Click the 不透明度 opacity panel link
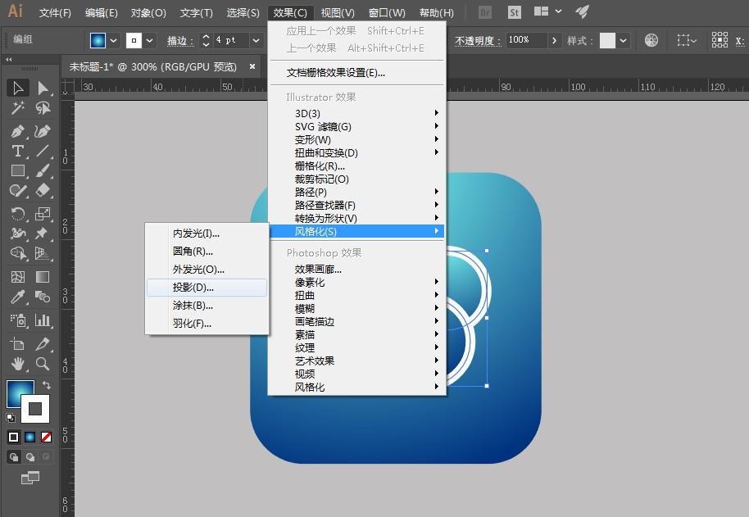 [478, 41]
